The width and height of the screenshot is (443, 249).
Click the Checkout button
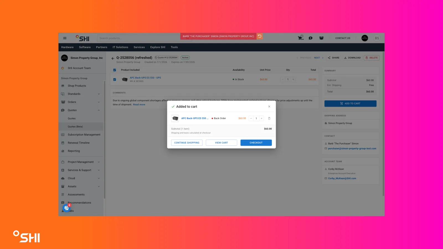pos(256,143)
